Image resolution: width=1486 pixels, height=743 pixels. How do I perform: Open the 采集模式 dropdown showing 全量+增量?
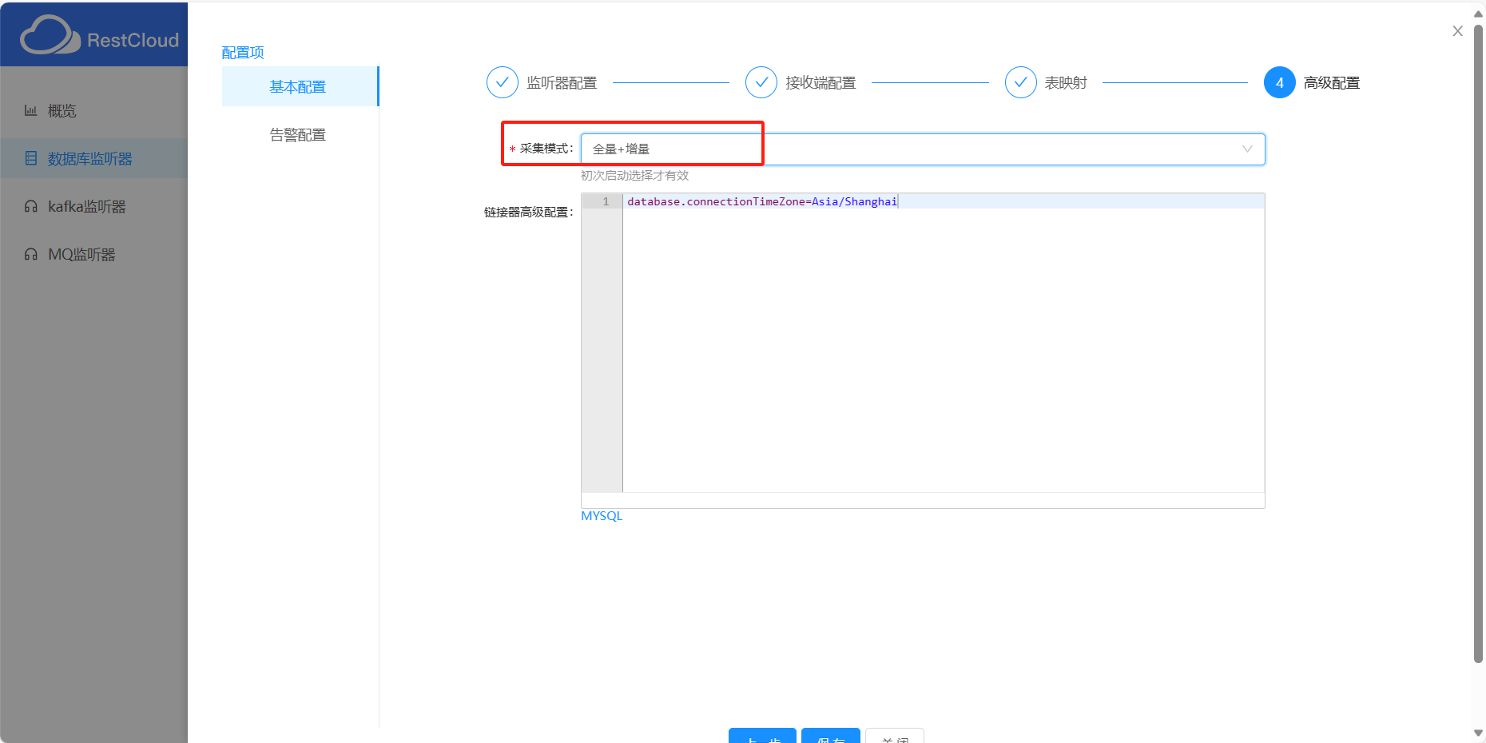click(x=923, y=149)
